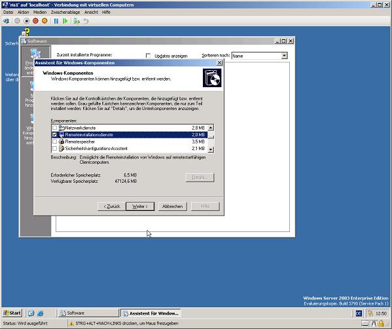Close the Windows-Komponenten wizard dialog
Screen dimensions: 392x329
coord(219,63)
